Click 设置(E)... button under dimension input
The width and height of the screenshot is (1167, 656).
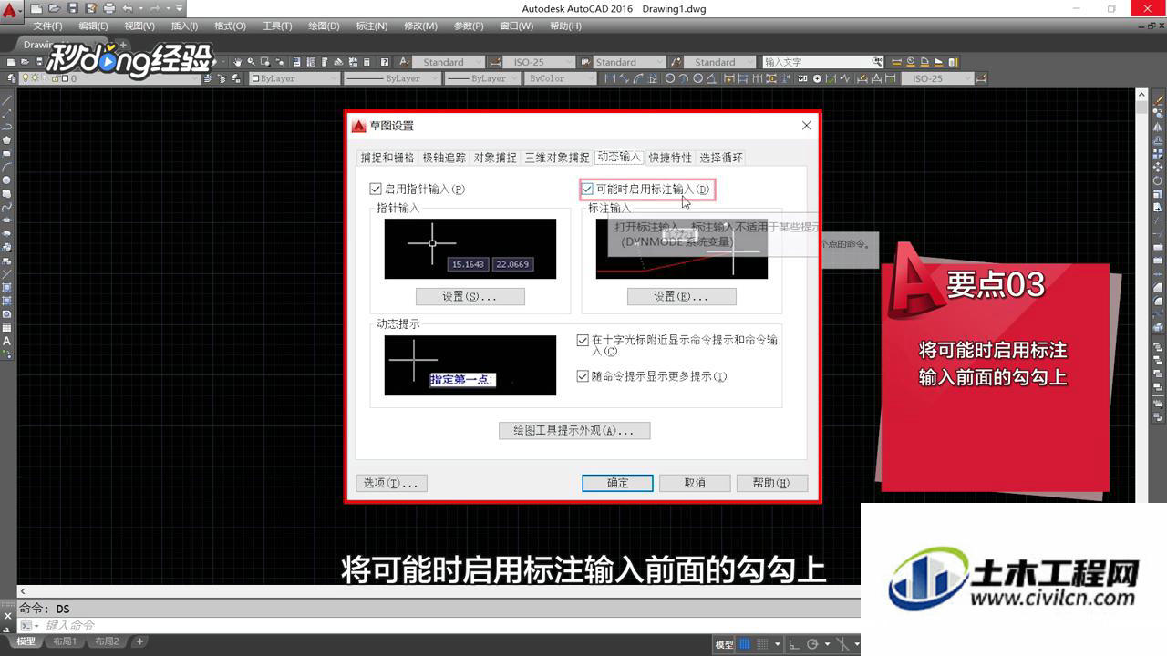(681, 296)
